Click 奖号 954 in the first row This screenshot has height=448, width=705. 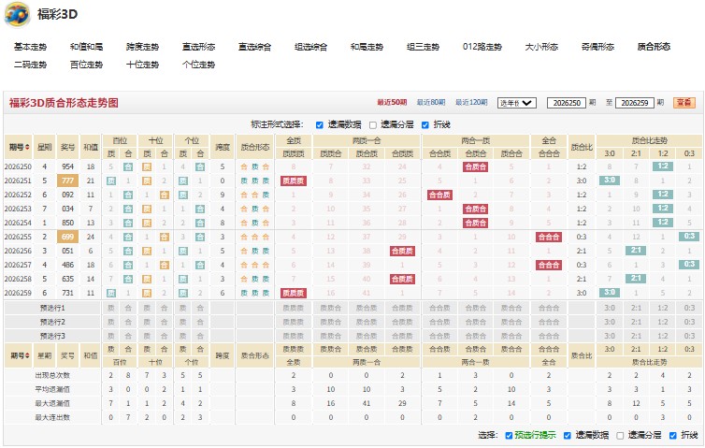[x=67, y=166]
